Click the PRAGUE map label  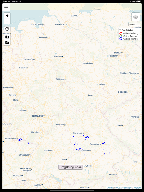click(135, 117)
